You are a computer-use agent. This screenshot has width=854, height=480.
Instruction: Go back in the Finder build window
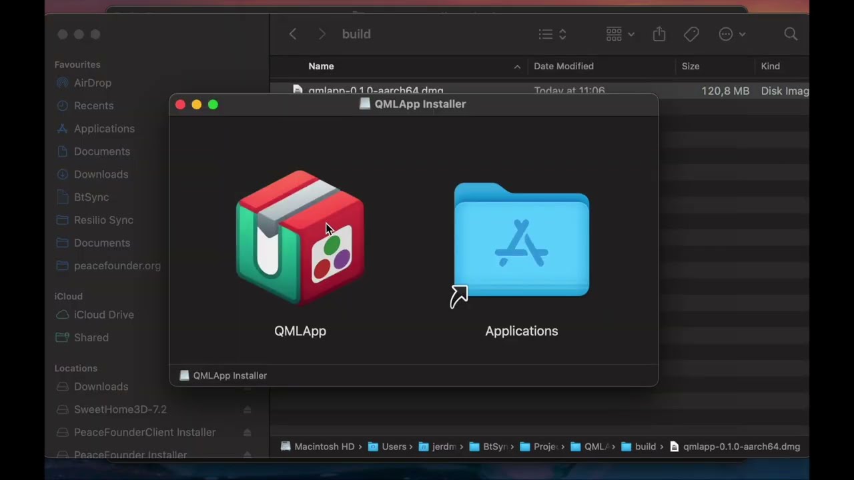click(x=293, y=34)
